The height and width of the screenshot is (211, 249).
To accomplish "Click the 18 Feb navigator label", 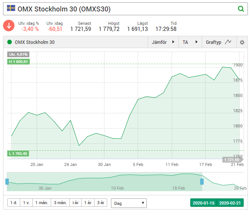I will coord(179,188).
